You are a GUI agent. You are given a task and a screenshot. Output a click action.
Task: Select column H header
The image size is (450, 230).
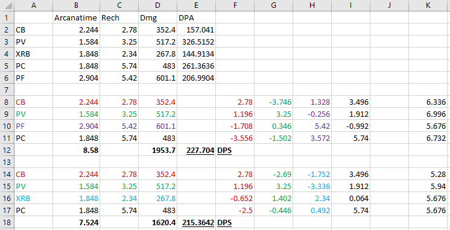pyautogui.click(x=312, y=6)
